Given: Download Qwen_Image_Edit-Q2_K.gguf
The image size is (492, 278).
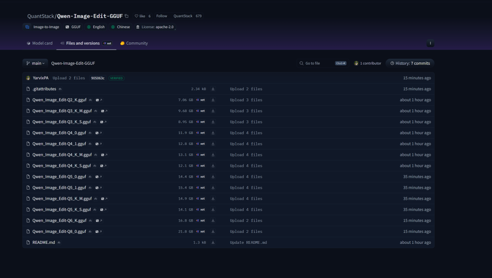Looking at the screenshot, I should [x=213, y=100].
